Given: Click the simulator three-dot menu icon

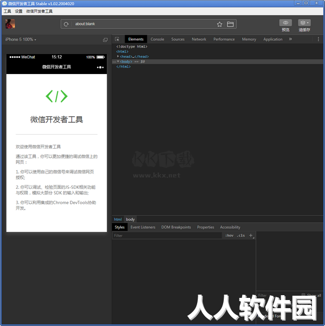Looking at the screenshot, I should click(100, 67).
